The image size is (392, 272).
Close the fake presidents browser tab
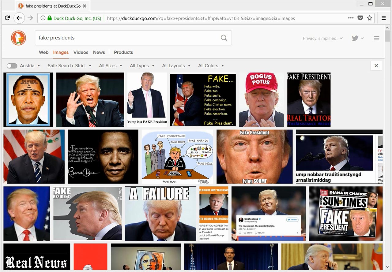click(x=85, y=6)
